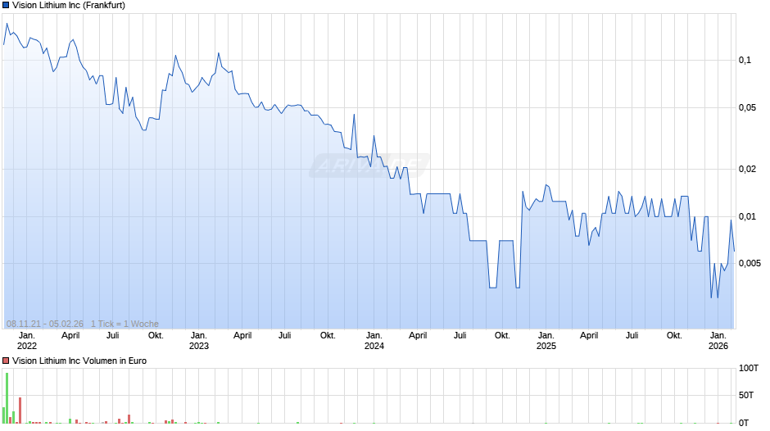The image size is (770, 431).
Task: Click the volume axis label 0T
Action: 744,423
